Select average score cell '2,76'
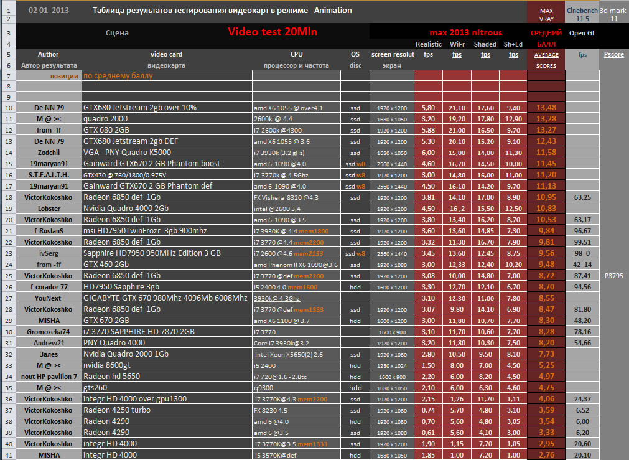The width and height of the screenshot is (629, 460). [x=546, y=455]
